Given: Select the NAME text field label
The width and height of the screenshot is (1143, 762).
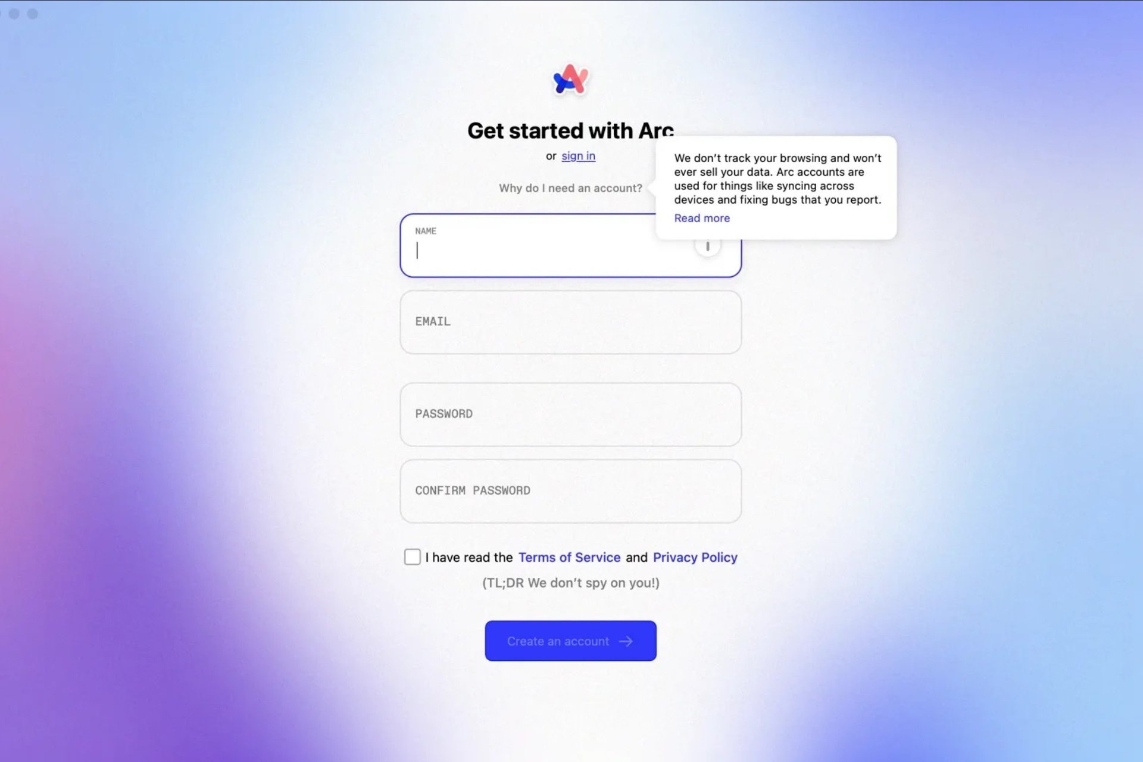Looking at the screenshot, I should pos(425,230).
